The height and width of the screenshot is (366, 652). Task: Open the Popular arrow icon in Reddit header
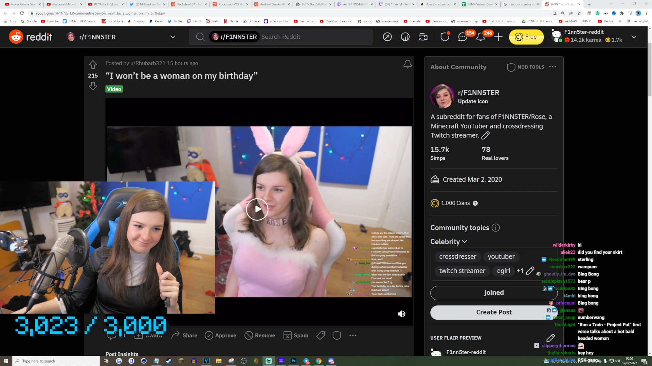pos(387,37)
